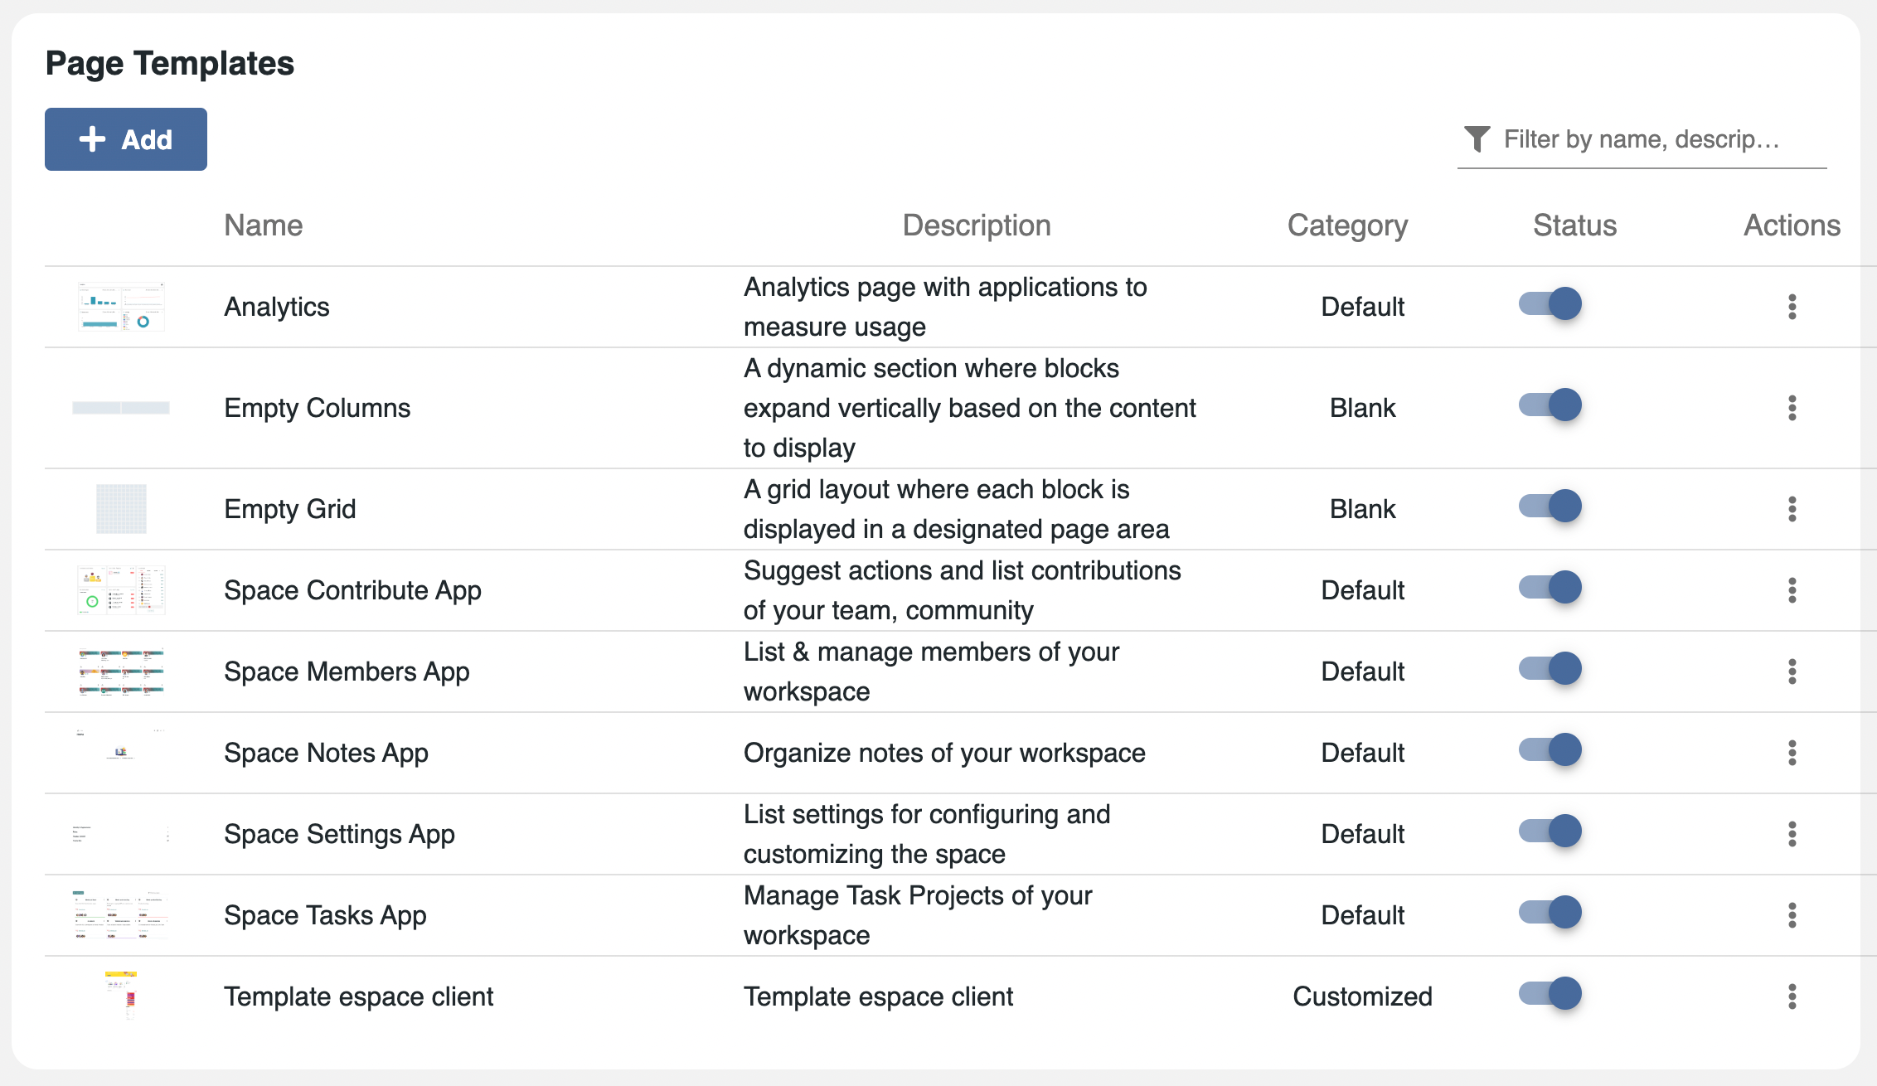
Task: Click the Status column header
Action: point(1574,225)
